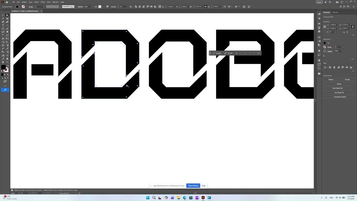The image size is (357, 201).
Task: Select the Type tool
Action: click(3, 25)
